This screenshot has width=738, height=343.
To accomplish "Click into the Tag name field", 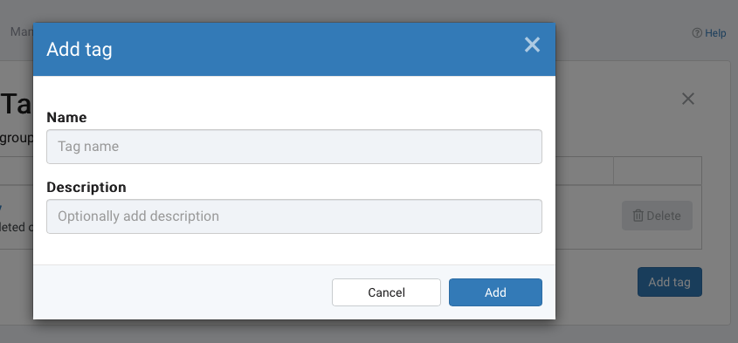I will coord(294,147).
